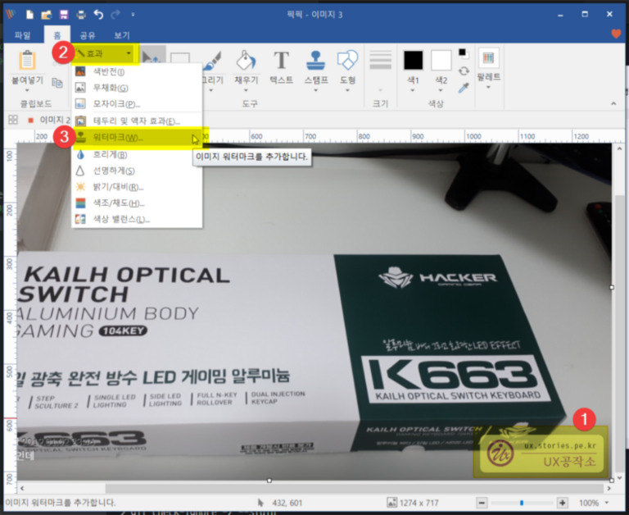The width and height of the screenshot is (629, 515).
Task: Expand the 스탬프 dropdown arrow
Action: click(x=316, y=90)
